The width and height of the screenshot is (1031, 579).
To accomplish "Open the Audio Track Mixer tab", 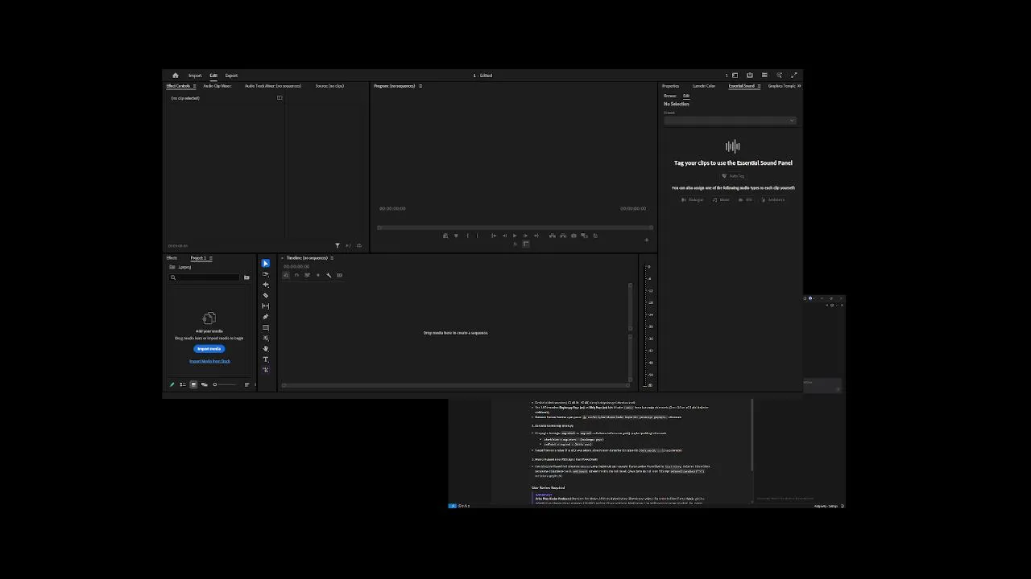I will (x=272, y=86).
